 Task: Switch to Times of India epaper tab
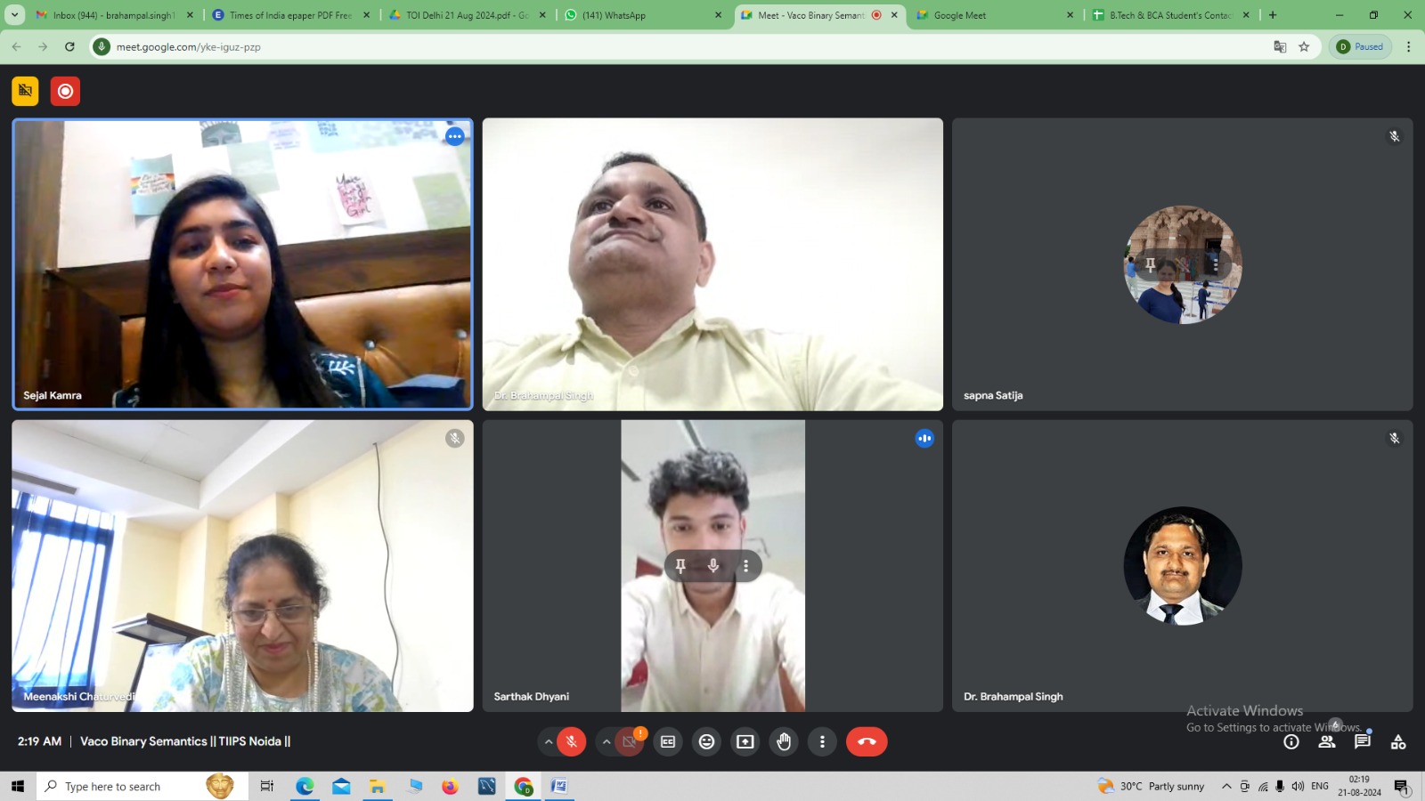290,15
